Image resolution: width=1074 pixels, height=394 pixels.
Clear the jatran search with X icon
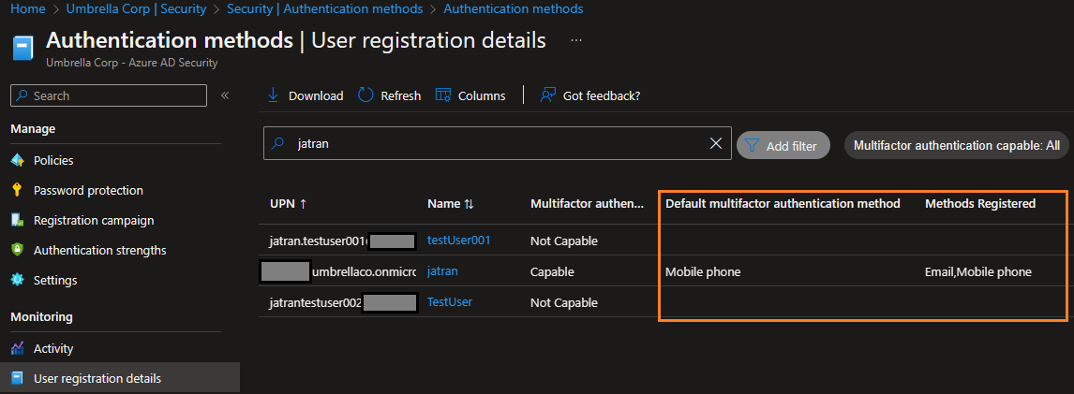pos(716,143)
